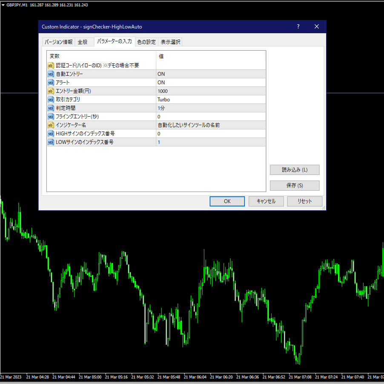The image size is (384, 384).
Task: Reset parameters using リセット button
Action: (x=304, y=201)
